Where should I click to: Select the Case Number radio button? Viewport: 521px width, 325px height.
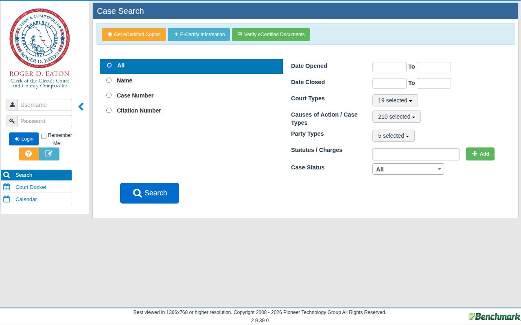[109, 95]
